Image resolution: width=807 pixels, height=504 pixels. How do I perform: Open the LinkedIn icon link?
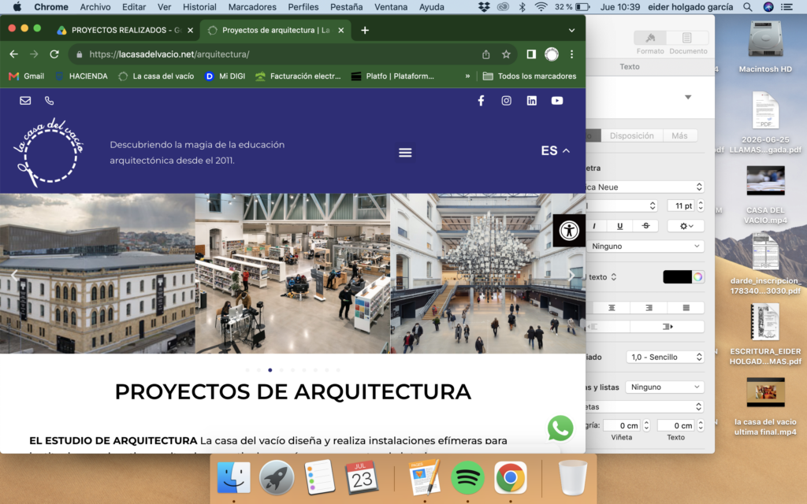click(532, 101)
